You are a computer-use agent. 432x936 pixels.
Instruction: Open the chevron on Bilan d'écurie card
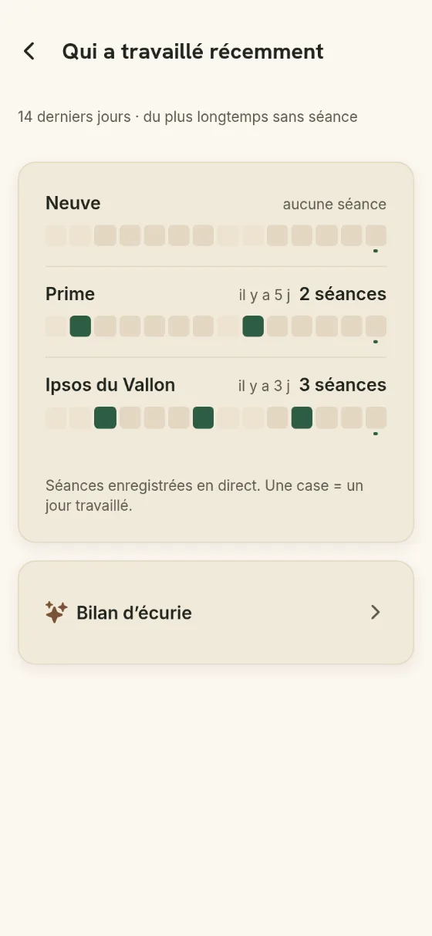coord(375,613)
